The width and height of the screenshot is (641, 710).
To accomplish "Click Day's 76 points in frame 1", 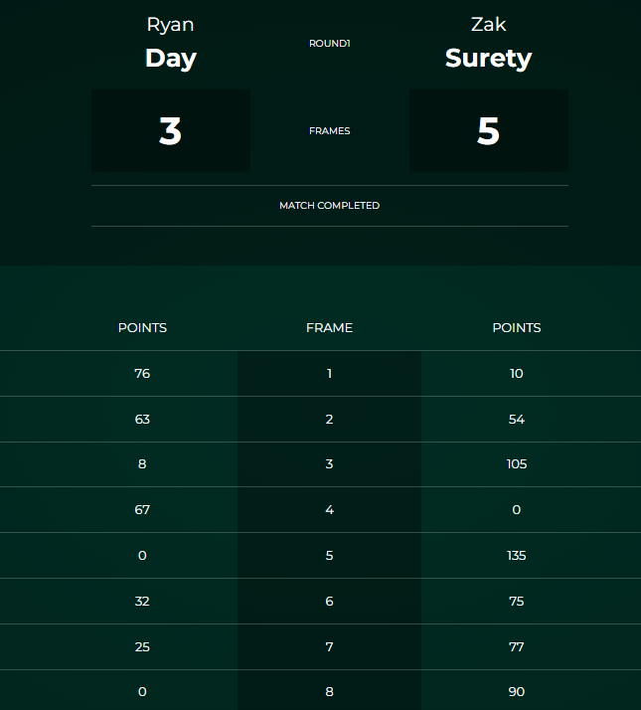I will coord(142,374).
